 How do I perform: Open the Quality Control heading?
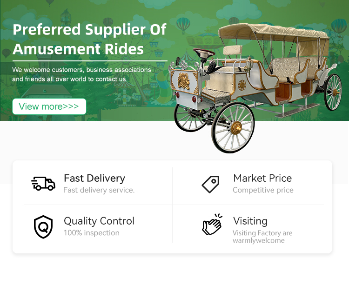99,221
